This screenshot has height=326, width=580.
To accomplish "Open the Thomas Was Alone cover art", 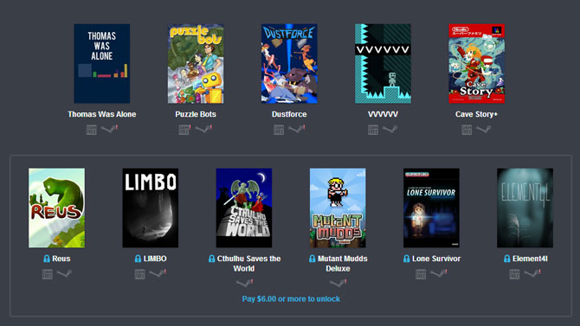I will [102, 64].
